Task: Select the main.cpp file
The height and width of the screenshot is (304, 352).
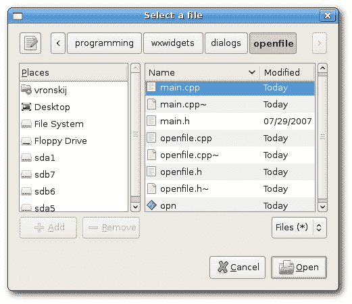Action: click(x=230, y=88)
